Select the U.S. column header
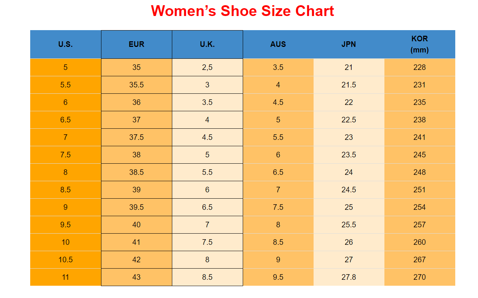Viewport: 478px width, 298px height. pyautogui.click(x=66, y=44)
